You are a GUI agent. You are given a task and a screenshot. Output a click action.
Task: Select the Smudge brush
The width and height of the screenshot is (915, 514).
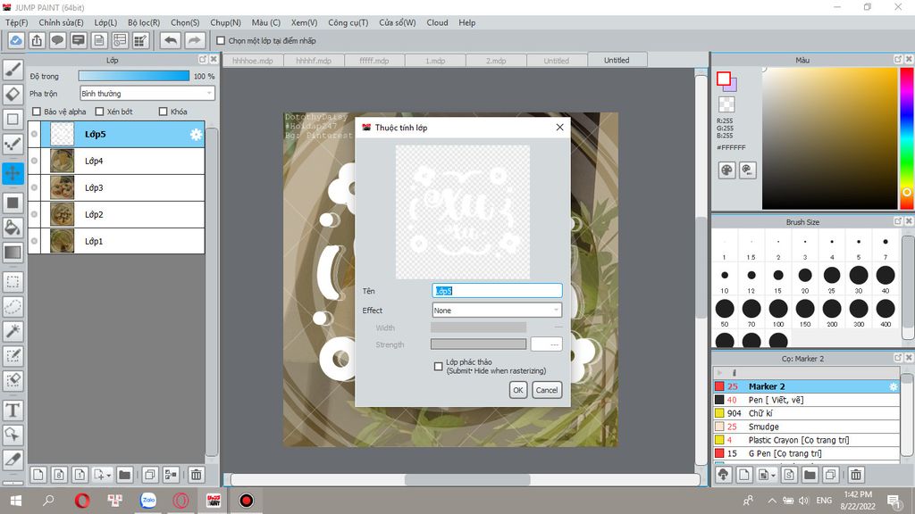(x=806, y=427)
